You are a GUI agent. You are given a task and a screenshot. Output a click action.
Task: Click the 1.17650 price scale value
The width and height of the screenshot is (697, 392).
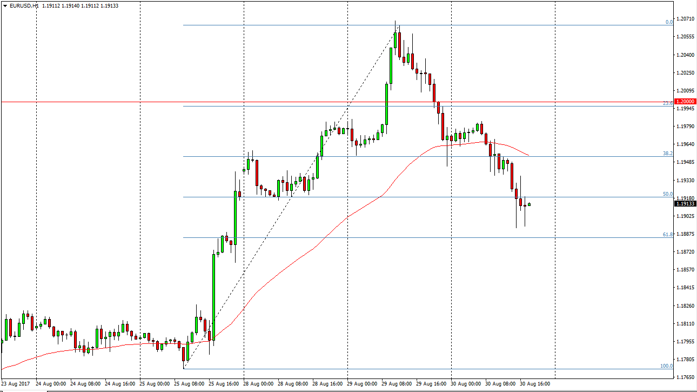(685, 377)
